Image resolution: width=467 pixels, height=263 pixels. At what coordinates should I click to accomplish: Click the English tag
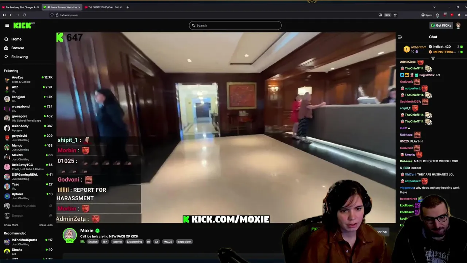click(x=93, y=242)
